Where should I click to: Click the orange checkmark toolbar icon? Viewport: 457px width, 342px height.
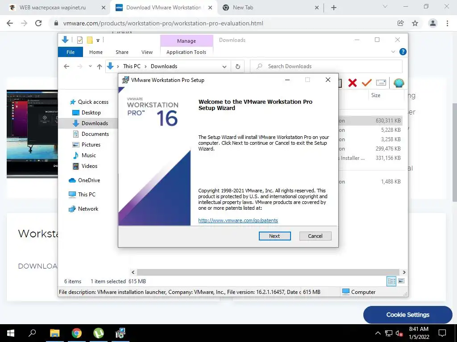coord(367,83)
